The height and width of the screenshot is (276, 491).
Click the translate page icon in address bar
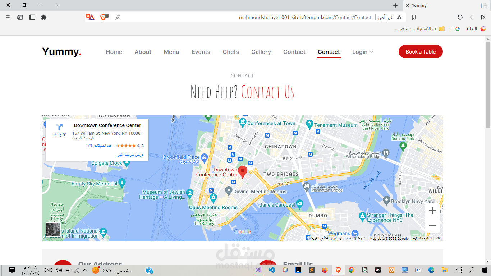(x=118, y=17)
